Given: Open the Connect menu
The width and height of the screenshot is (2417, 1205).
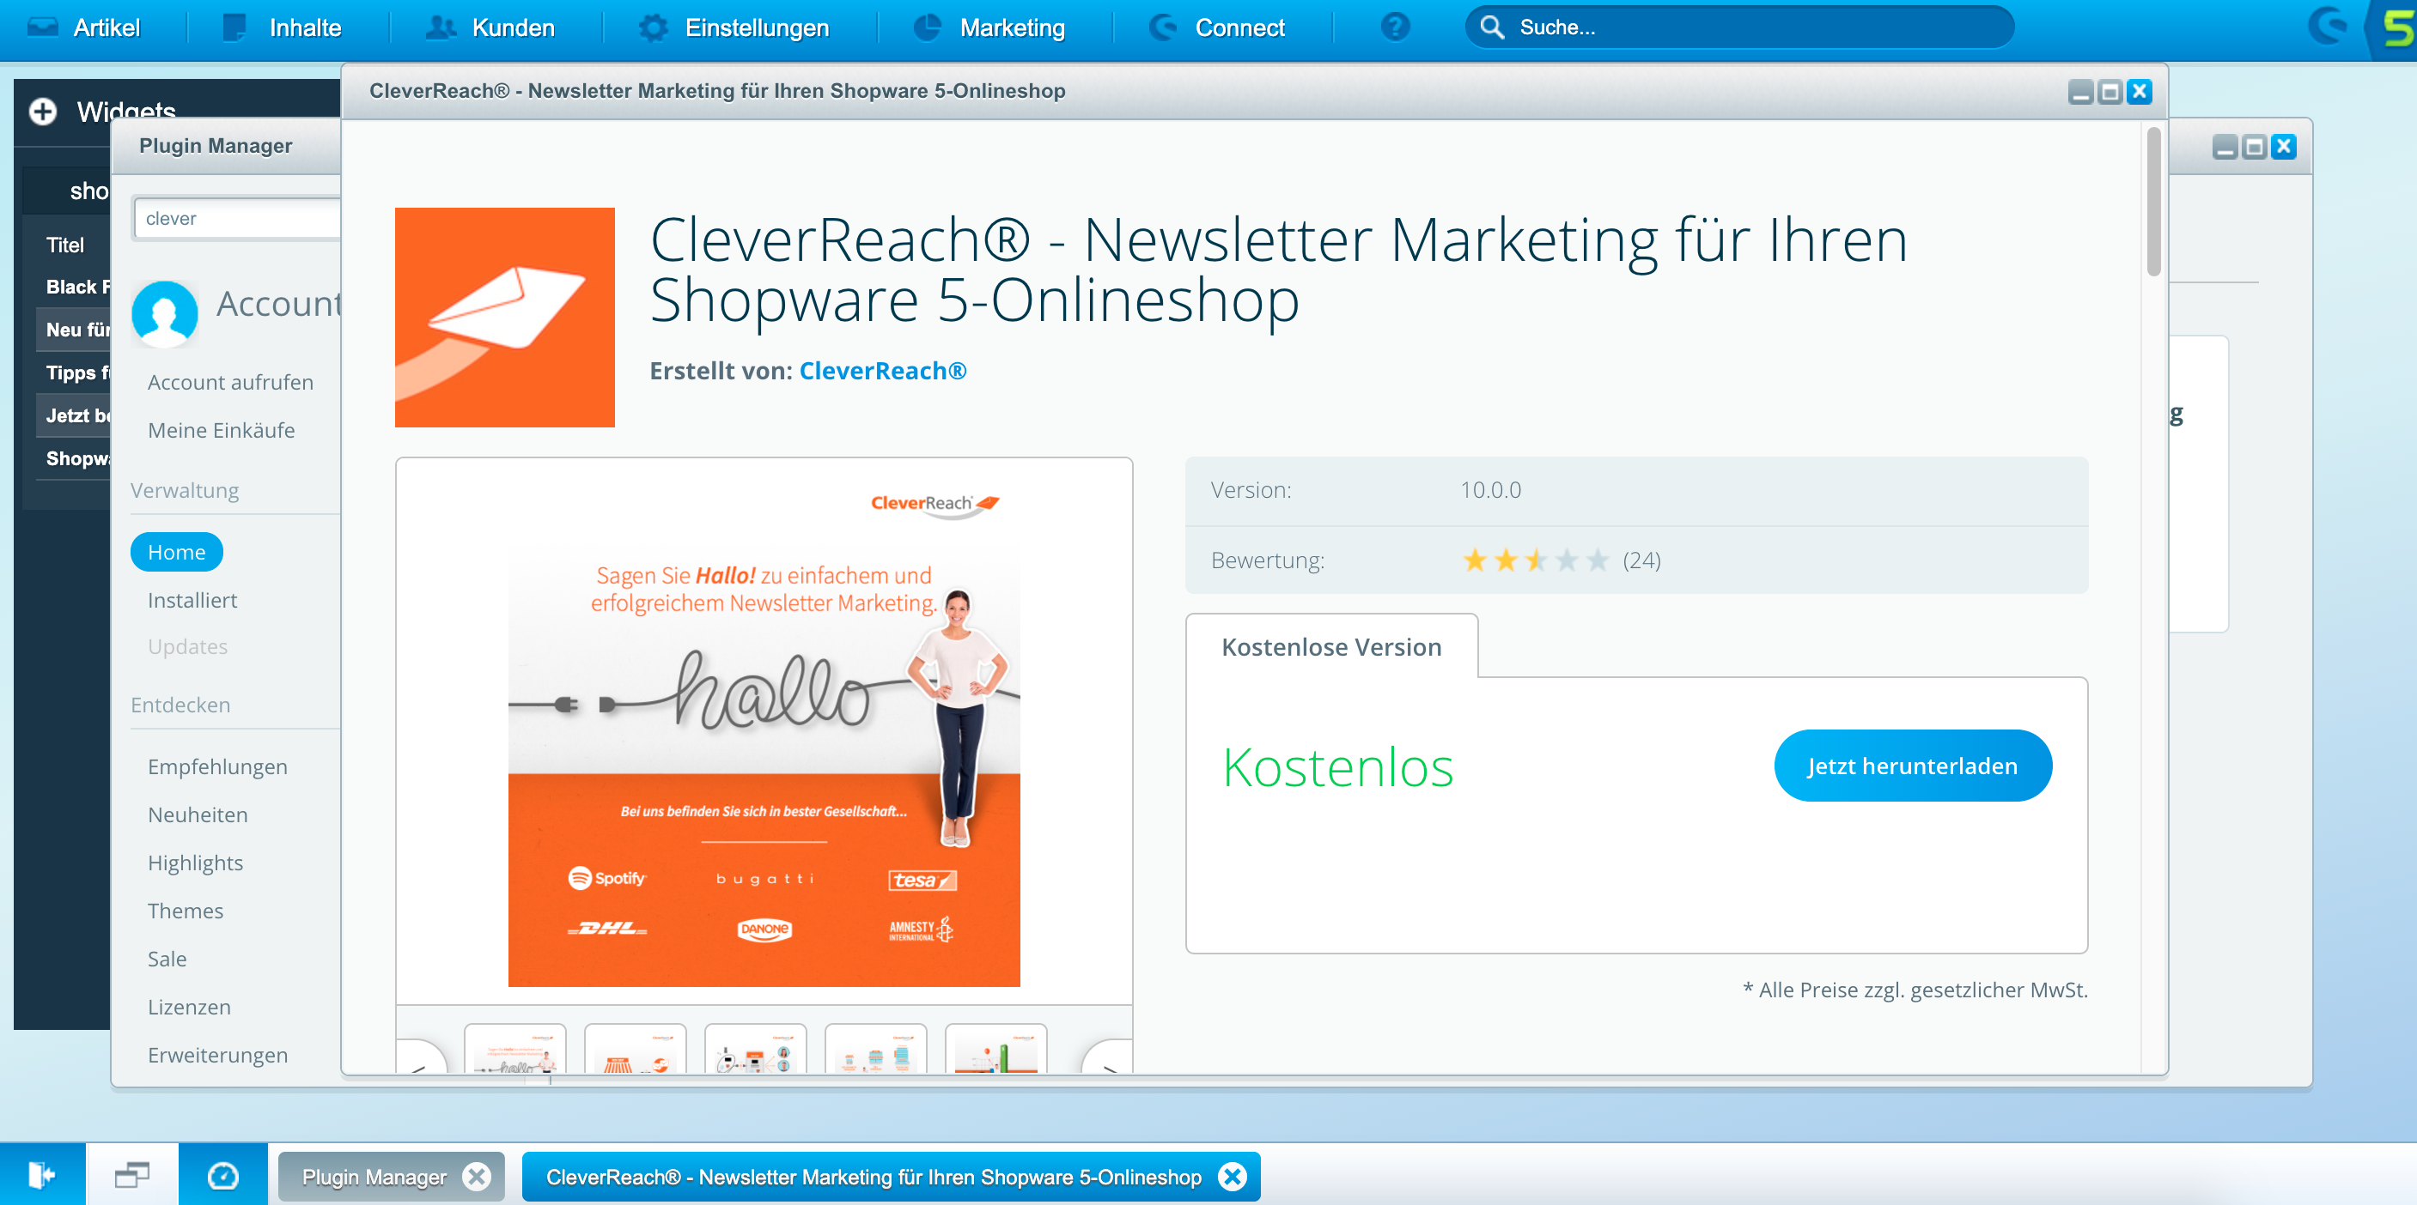Looking at the screenshot, I should pyautogui.click(x=1217, y=28).
